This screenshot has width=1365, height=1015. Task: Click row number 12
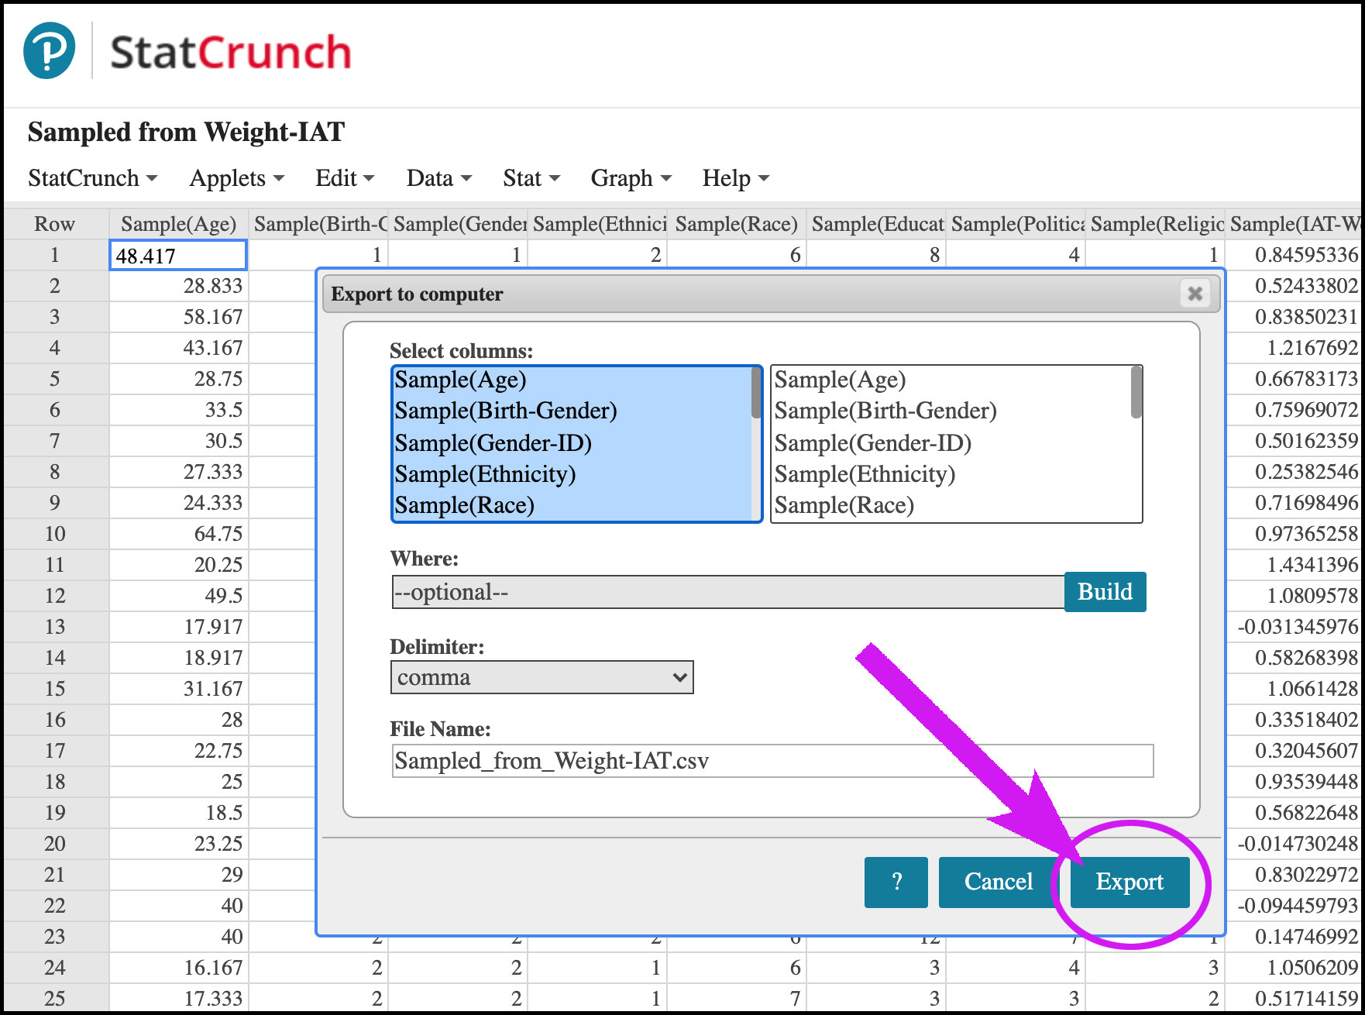pos(55,596)
